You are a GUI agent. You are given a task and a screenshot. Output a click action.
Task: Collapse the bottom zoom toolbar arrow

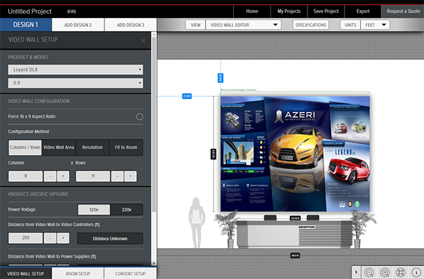pos(356,272)
